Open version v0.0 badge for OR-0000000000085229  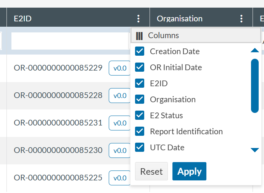point(119,68)
